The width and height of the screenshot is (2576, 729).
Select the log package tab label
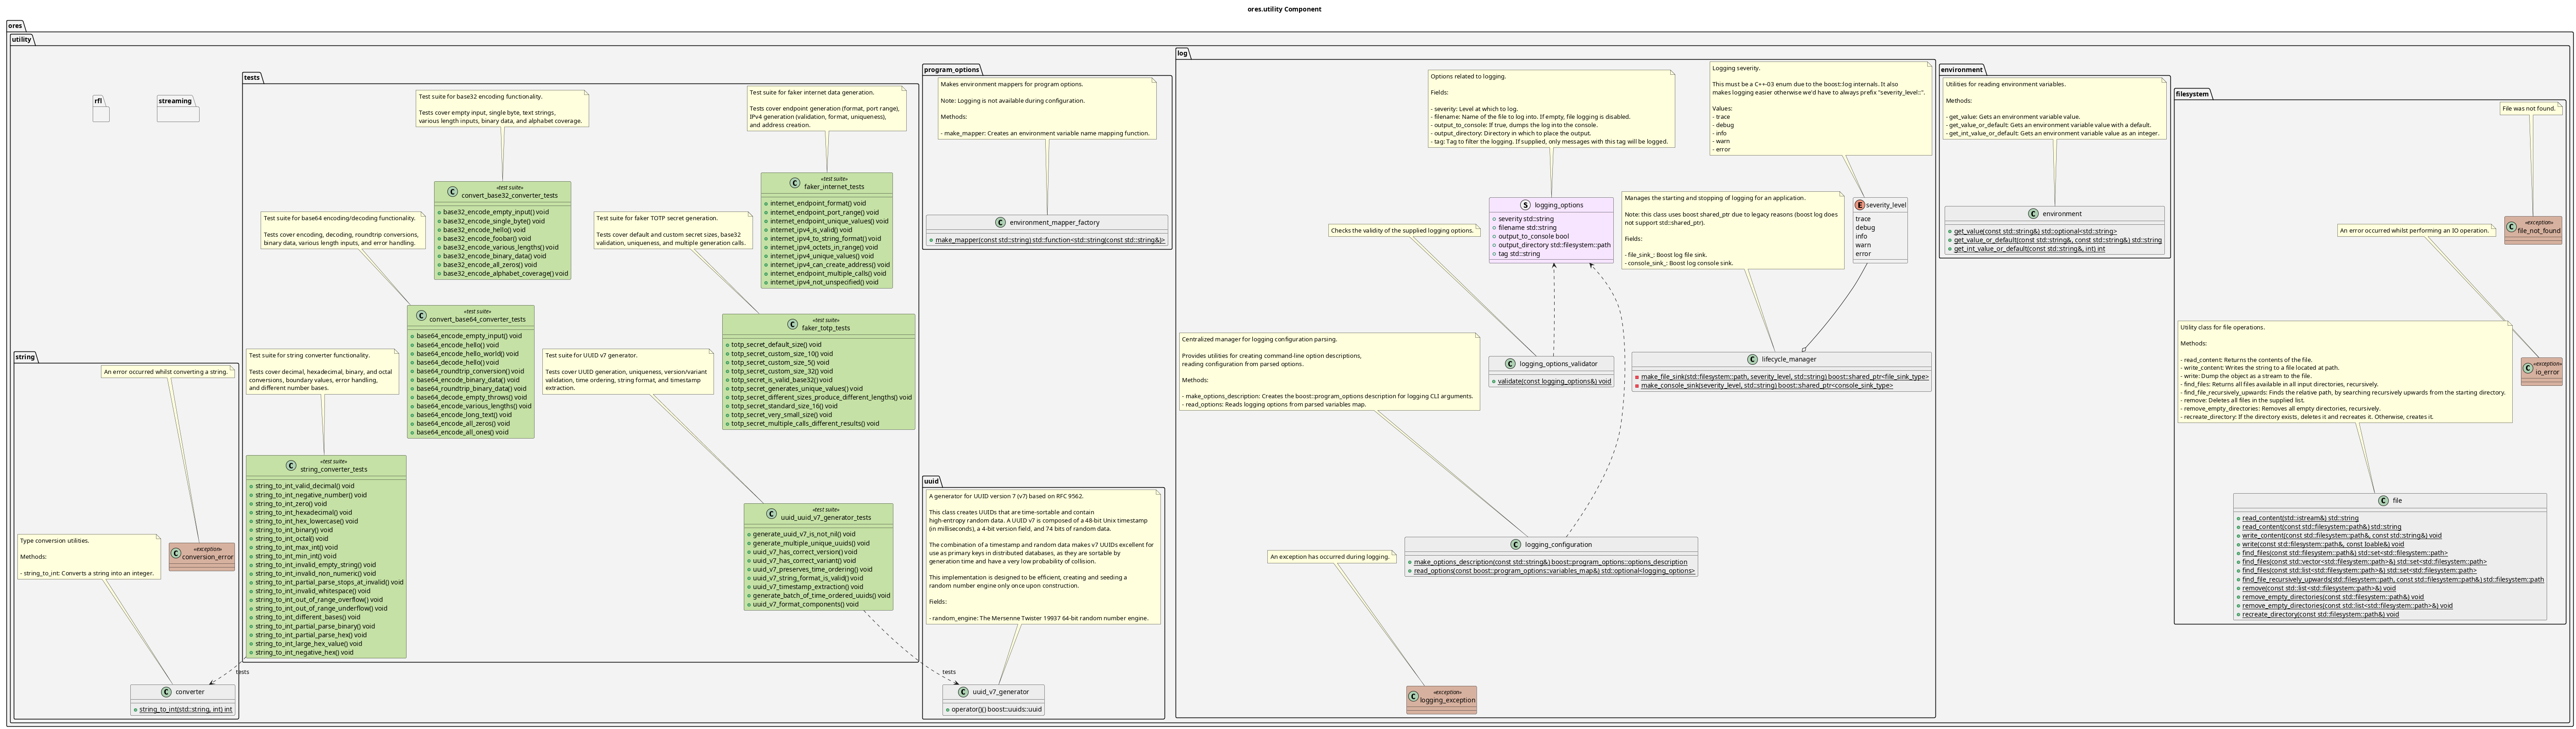point(1183,53)
